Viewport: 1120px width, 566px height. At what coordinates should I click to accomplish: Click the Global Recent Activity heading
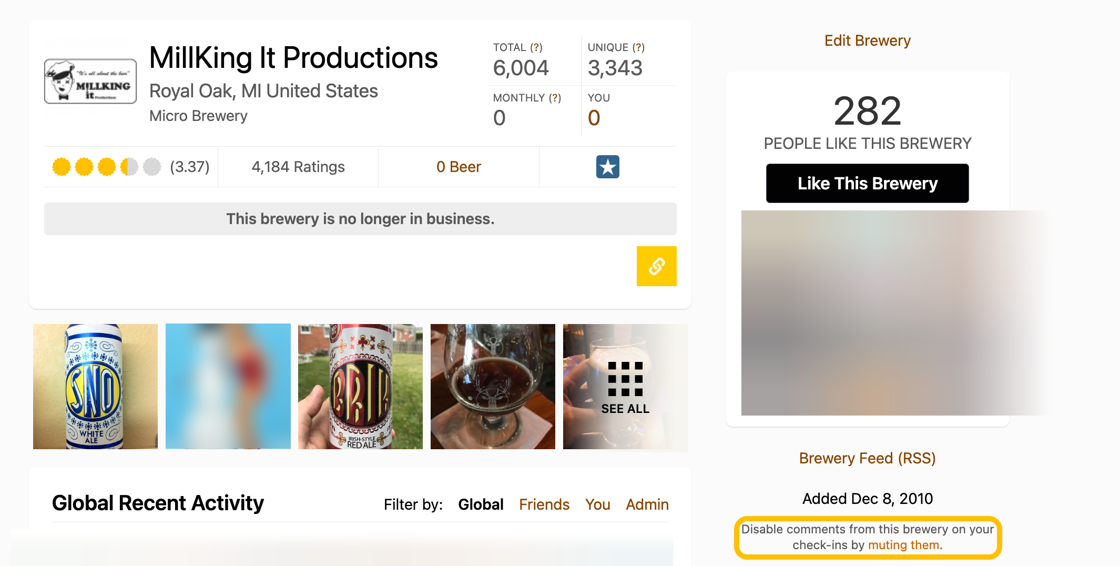point(158,503)
